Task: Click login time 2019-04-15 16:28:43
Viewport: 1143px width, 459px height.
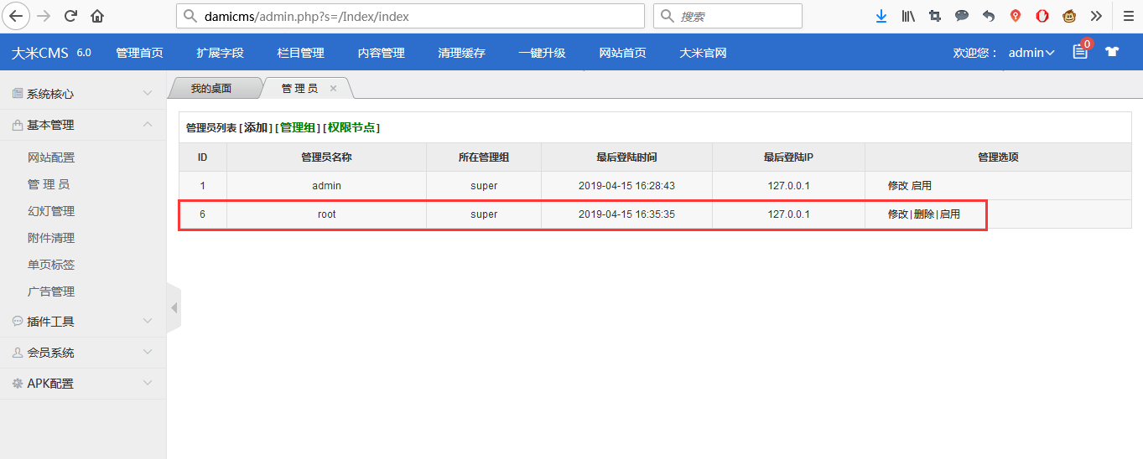Action: point(626,186)
